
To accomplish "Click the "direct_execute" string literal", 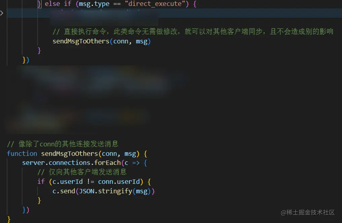I will pos(155,4).
